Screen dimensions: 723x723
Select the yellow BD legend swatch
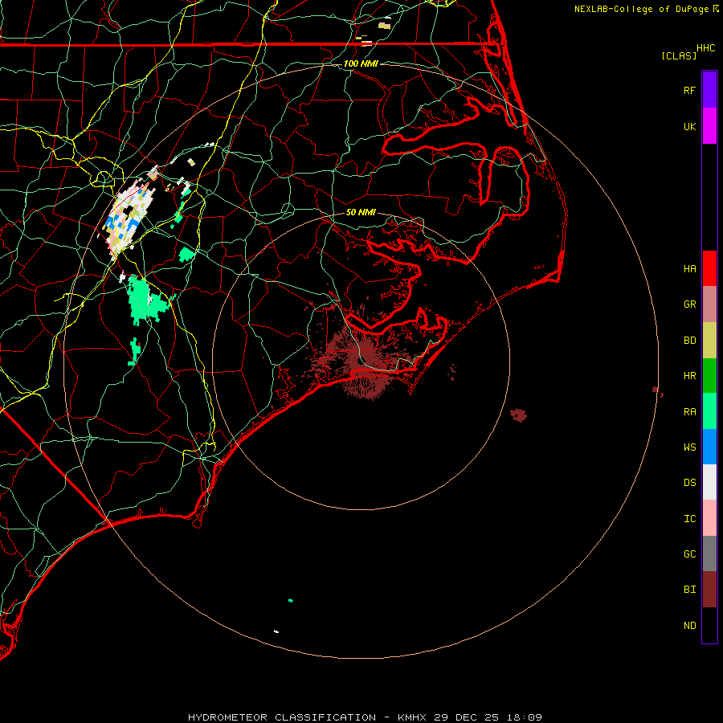709,341
